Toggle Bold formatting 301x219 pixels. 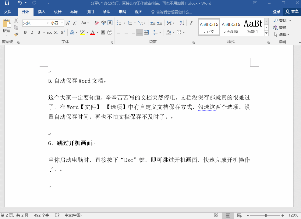[x=25, y=32]
